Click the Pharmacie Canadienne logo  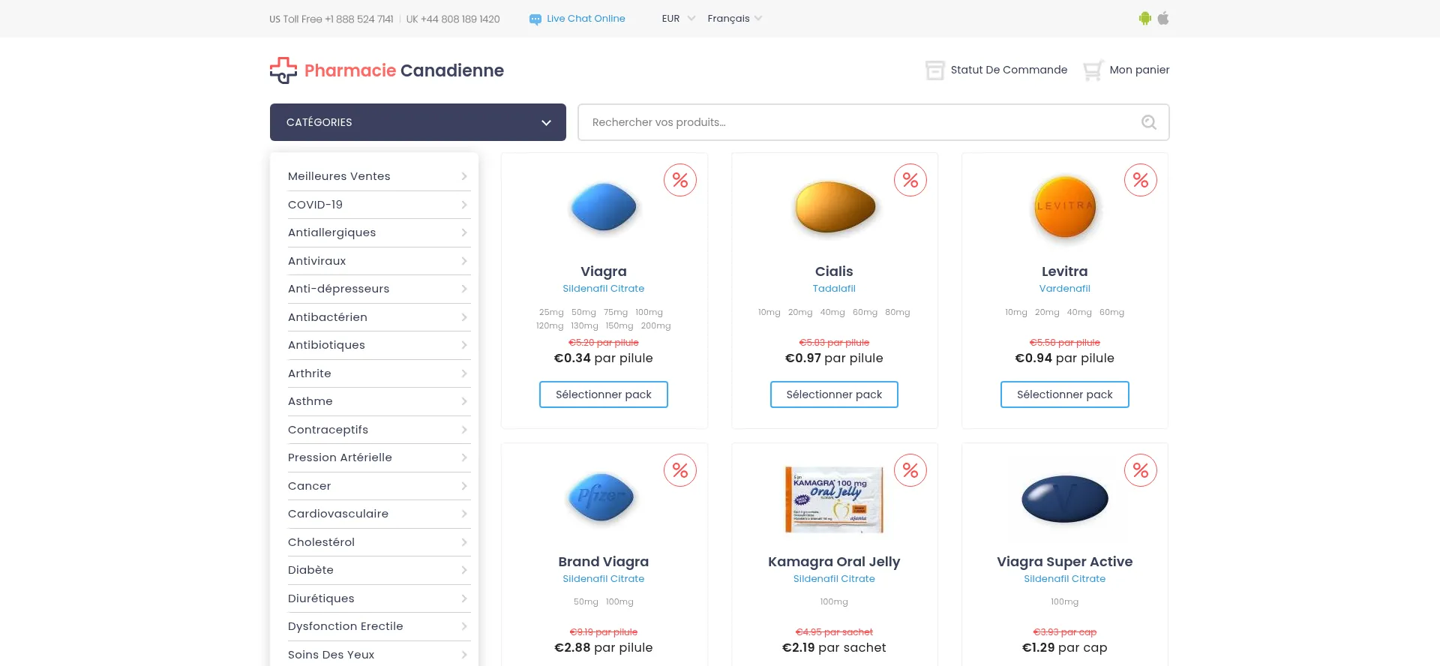[x=387, y=70]
